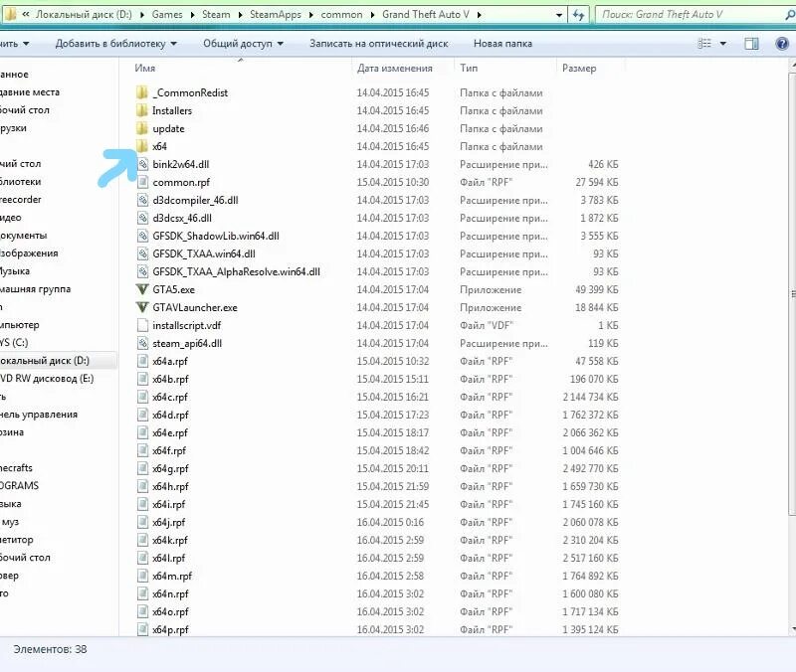Go to Games in the address path
Viewport: 796px width, 672px height.
point(167,15)
